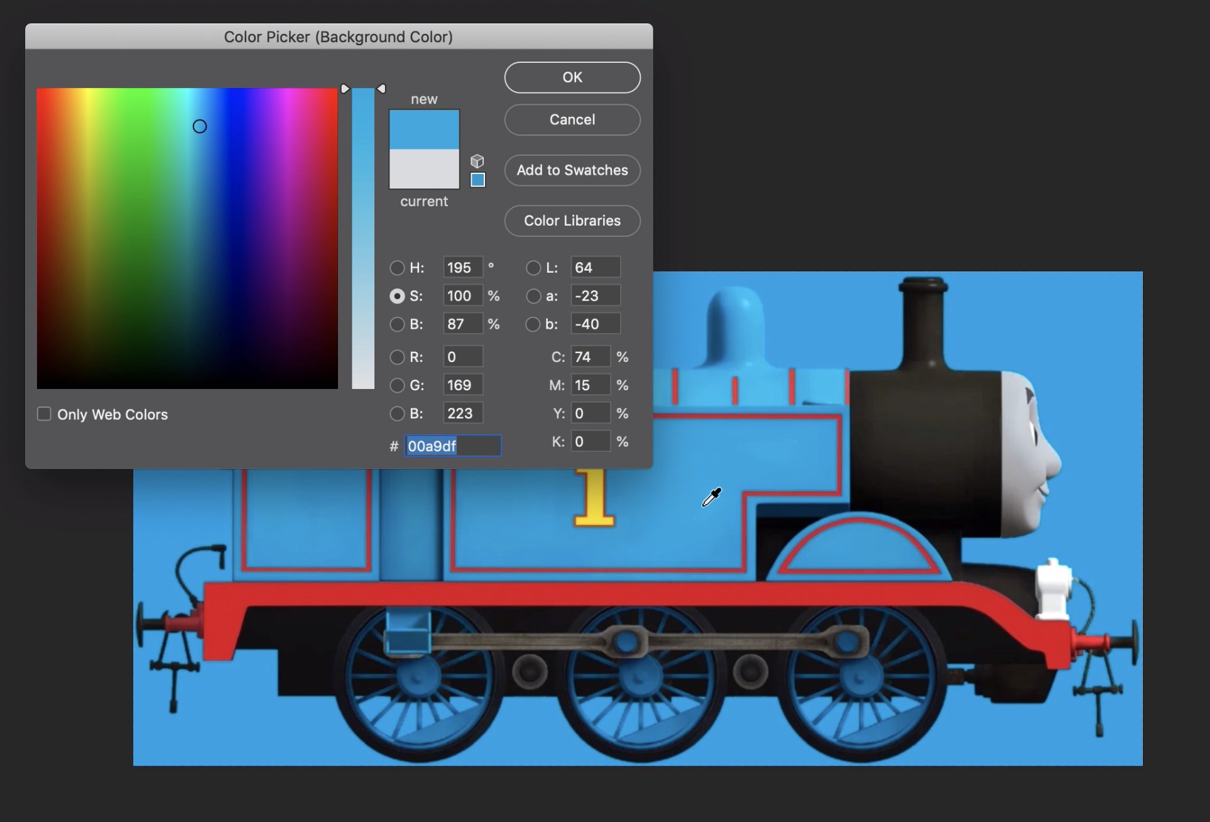Select the blue B radio button below G
The height and width of the screenshot is (822, 1210).
(397, 414)
